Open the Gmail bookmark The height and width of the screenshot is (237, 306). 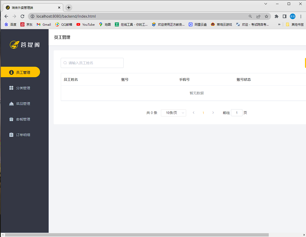[44, 24]
